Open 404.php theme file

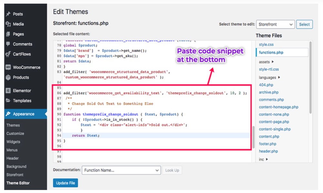[x=266, y=85]
